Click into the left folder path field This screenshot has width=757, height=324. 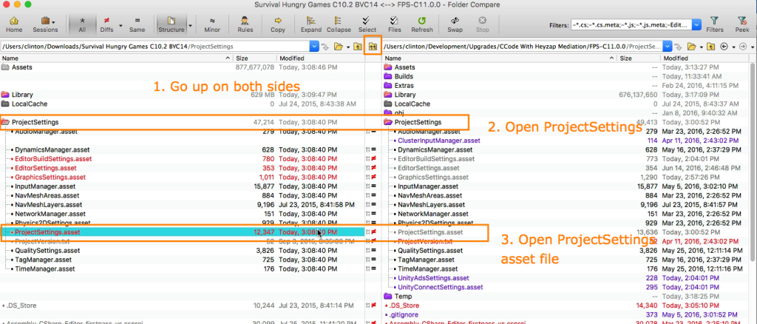tap(155, 47)
